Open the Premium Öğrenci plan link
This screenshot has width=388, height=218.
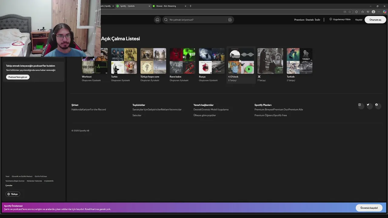[x=264, y=115]
